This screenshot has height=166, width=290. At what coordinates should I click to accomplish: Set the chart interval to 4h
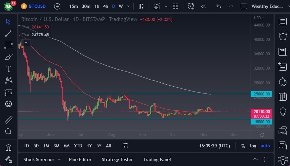coord(105,6)
